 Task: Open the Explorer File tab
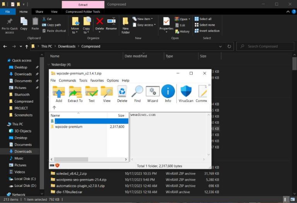pos(8,12)
